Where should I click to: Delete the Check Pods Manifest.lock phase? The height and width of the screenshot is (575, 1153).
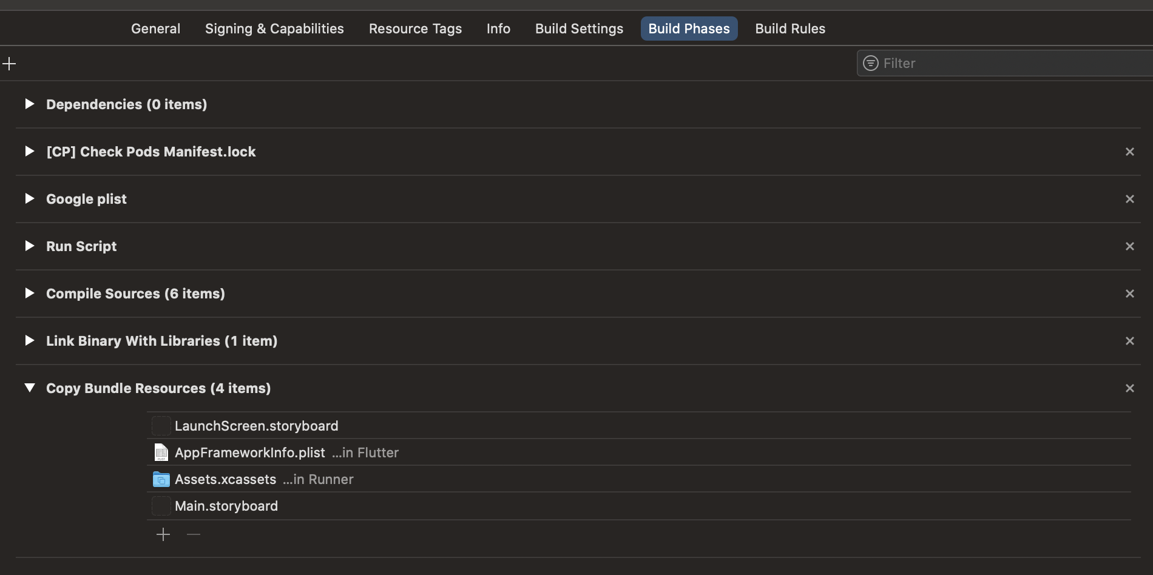(1129, 152)
